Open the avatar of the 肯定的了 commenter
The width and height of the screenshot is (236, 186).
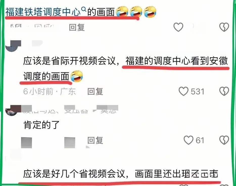coord(11,111)
